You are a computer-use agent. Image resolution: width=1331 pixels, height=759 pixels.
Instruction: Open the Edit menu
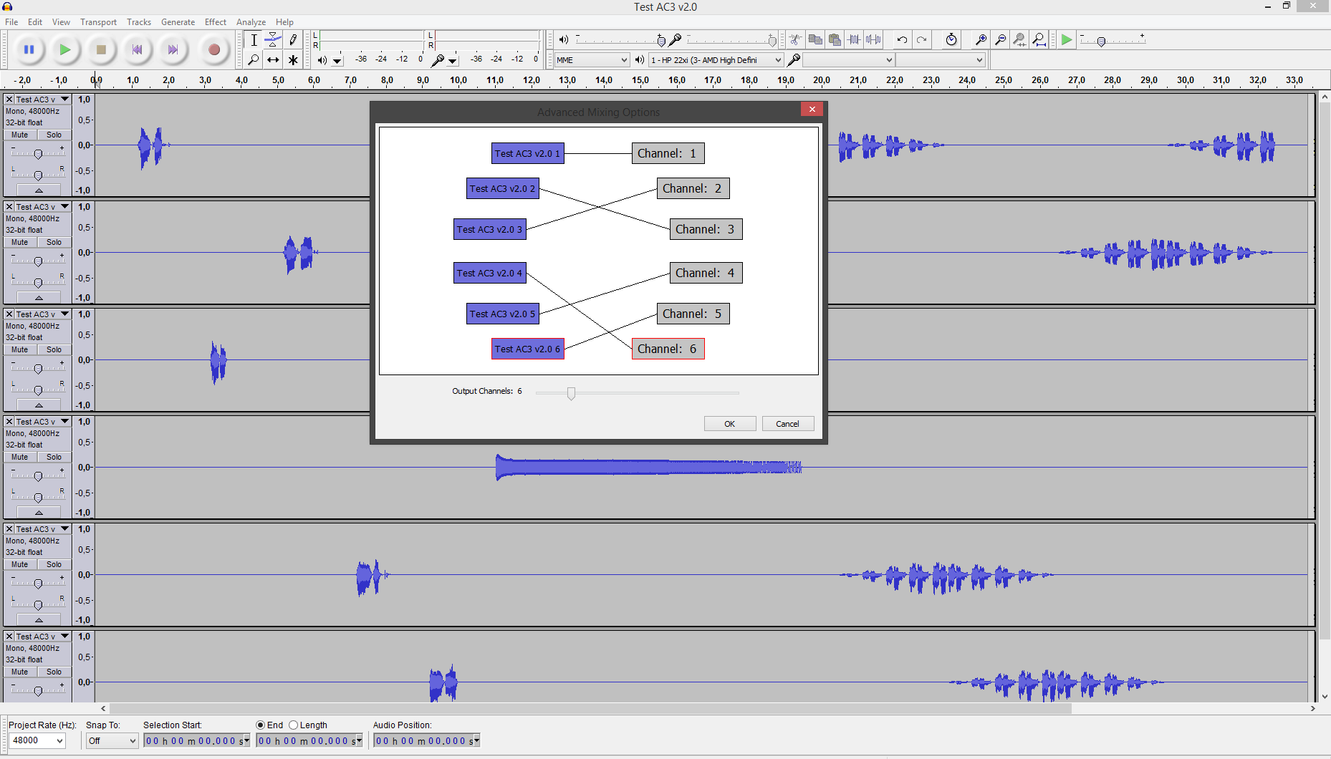(35, 22)
